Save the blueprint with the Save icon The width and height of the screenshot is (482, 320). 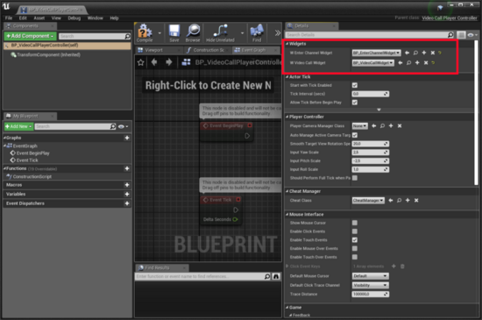tap(174, 33)
